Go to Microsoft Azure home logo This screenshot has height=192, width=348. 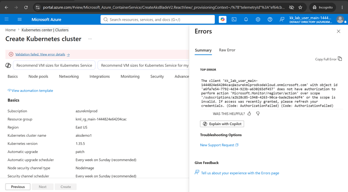coord(46,20)
